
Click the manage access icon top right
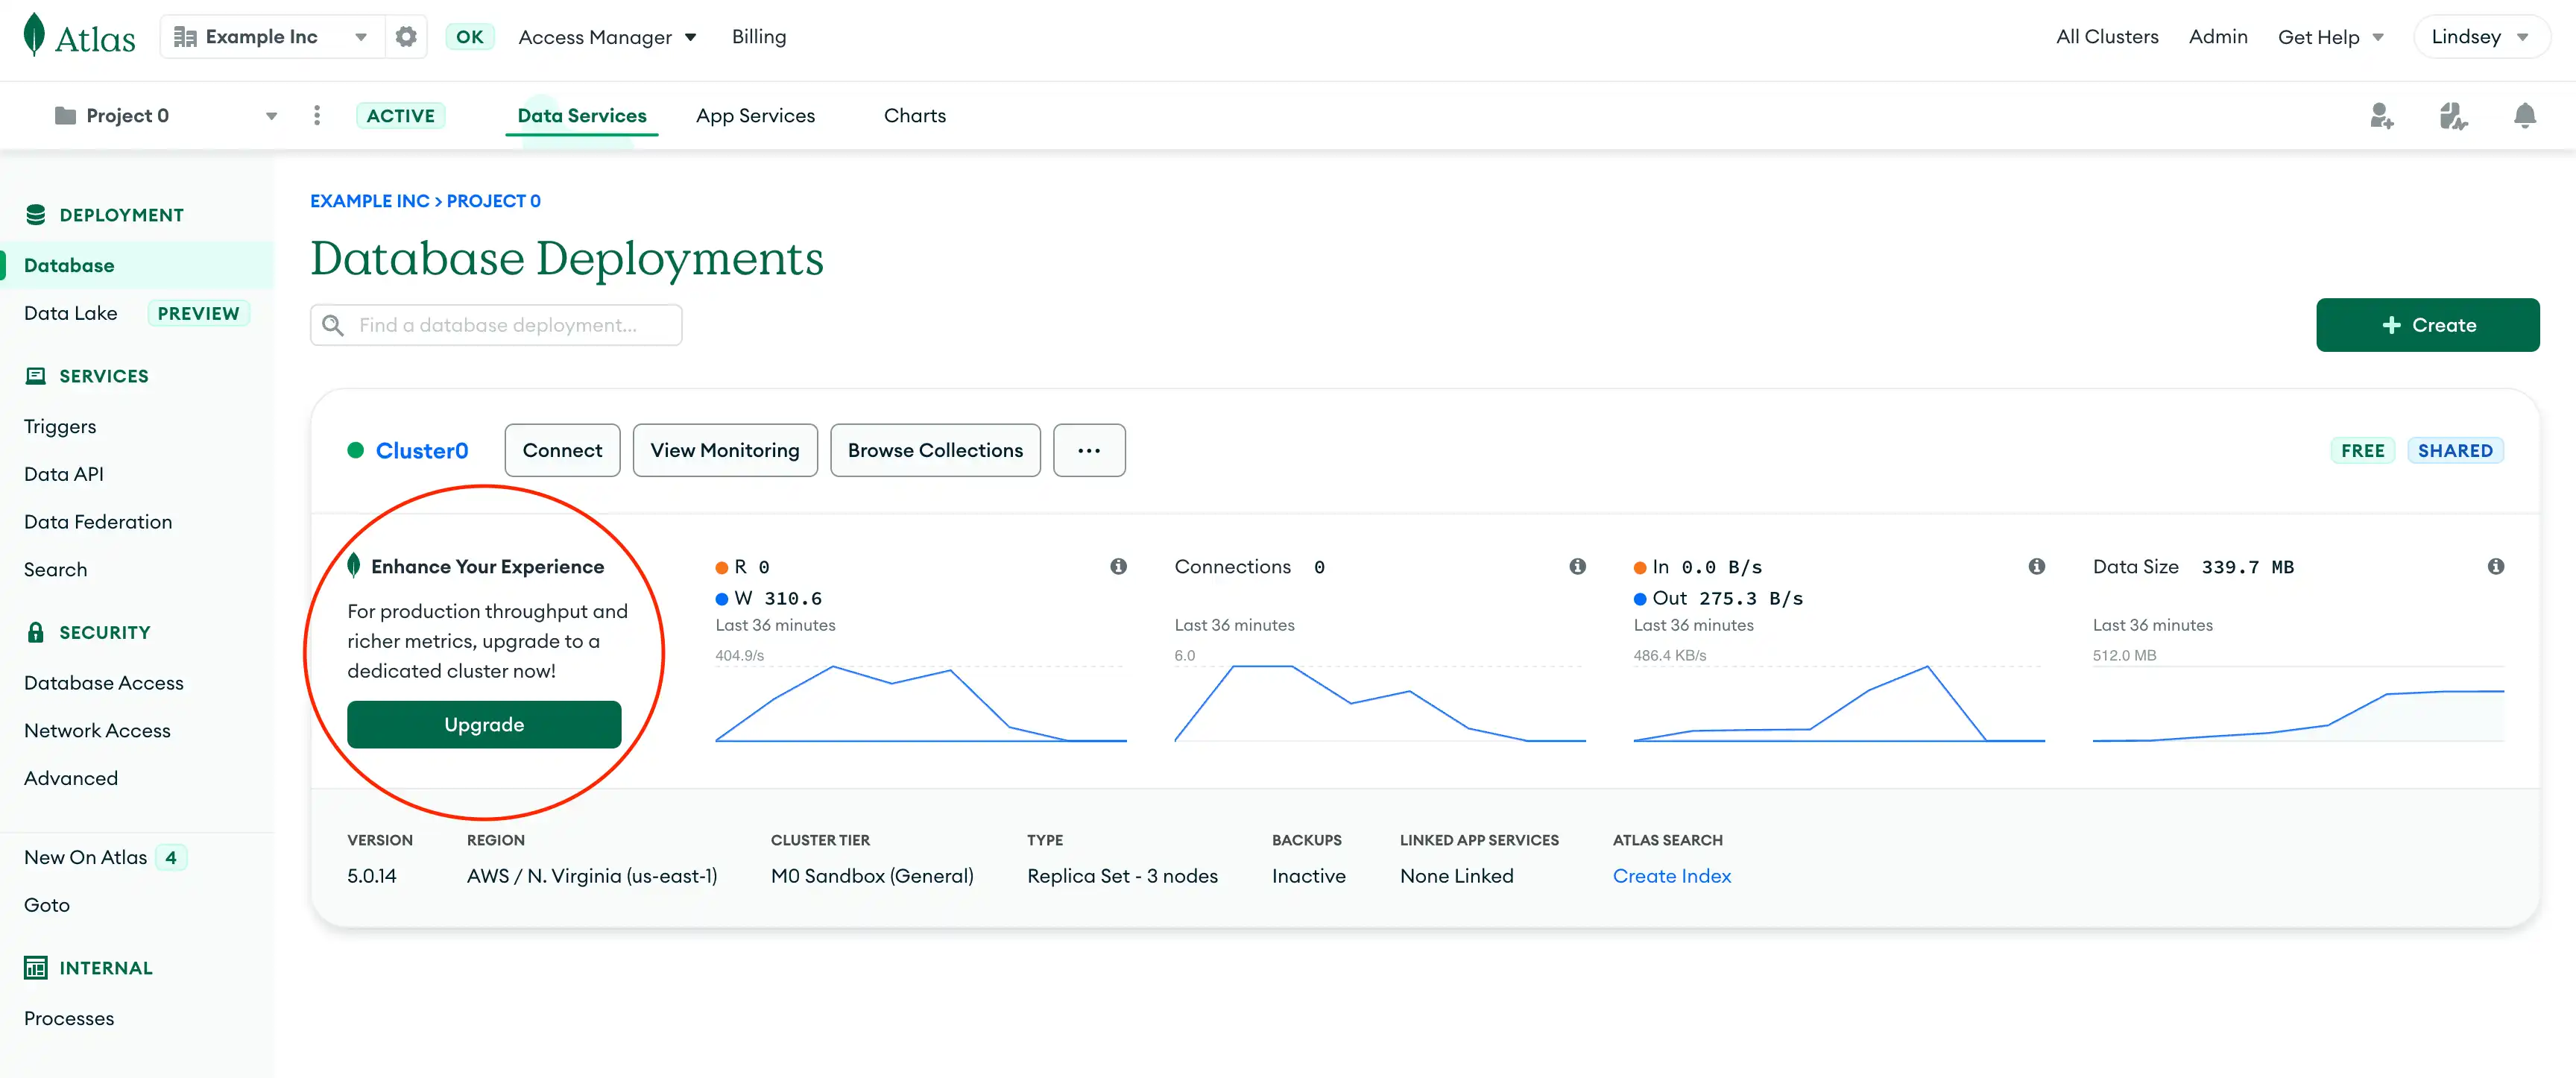2381,115
